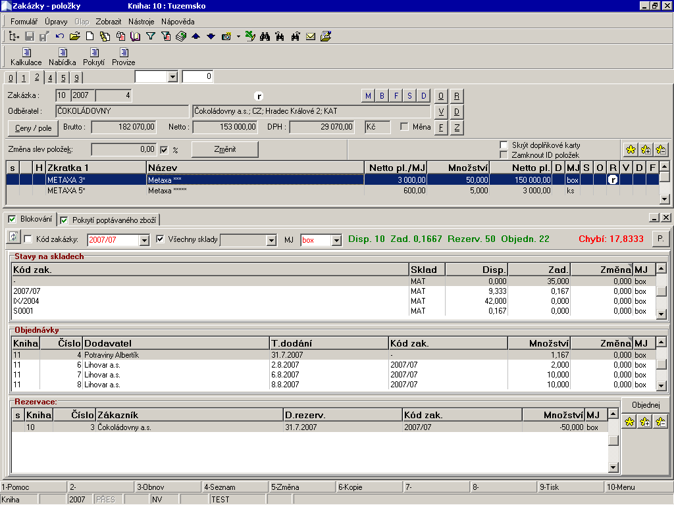This screenshot has width=674, height=505.
Task: Send via the envelope mail icon
Action: coord(310,37)
